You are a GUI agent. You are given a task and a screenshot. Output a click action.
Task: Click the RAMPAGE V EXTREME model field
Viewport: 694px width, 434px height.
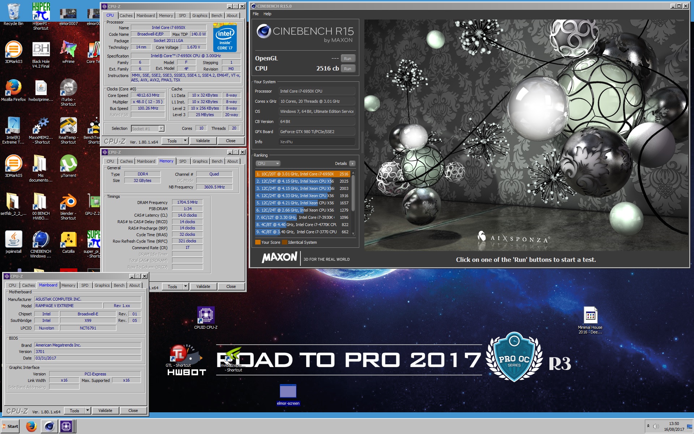click(68, 306)
